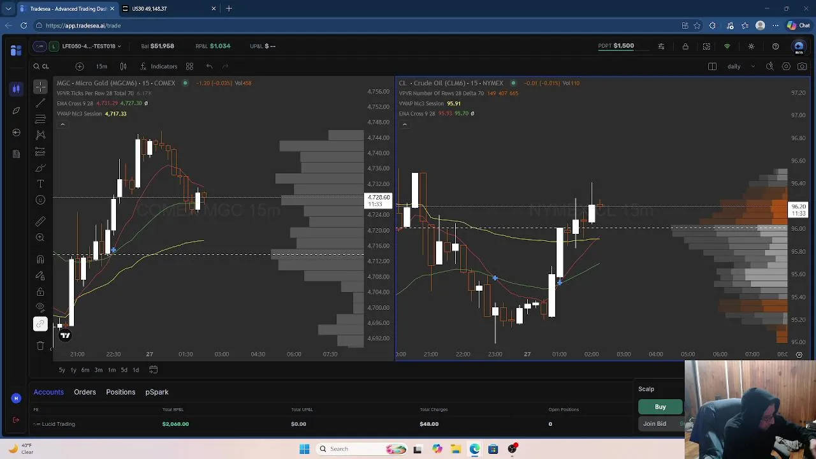This screenshot has height=459, width=816.
Task: Open Copilot Chat in browser toolbar
Action: [x=799, y=25]
